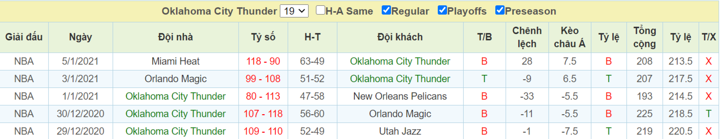Click the Miami Heat team link
The width and height of the screenshot is (723, 139).
(175, 61)
